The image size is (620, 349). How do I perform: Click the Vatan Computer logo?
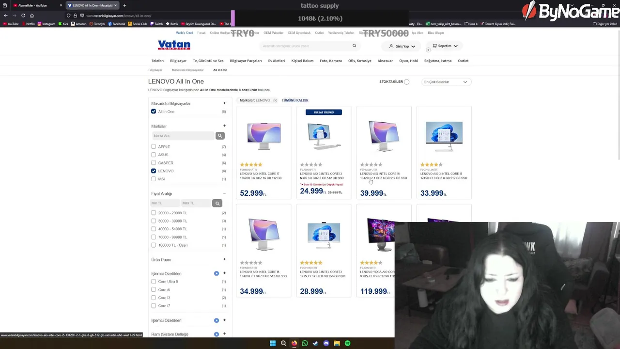click(174, 45)
